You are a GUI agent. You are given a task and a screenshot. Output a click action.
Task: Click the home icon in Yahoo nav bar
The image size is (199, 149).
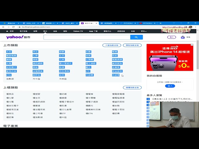[7, 31]
